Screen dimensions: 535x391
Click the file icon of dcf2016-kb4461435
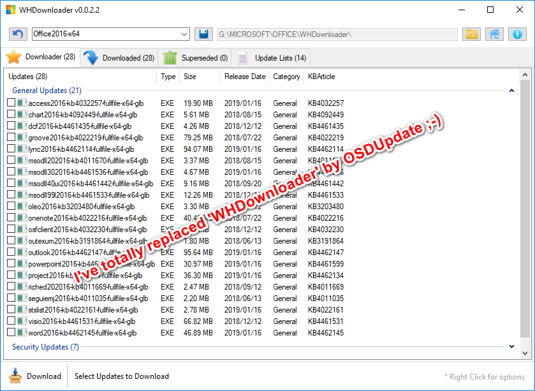coord(22,126)
